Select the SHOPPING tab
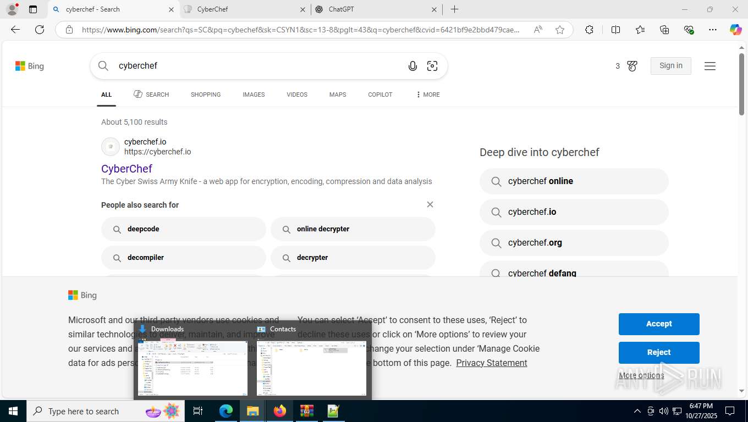Screen dimensions: 748x422 click(206, 95)
